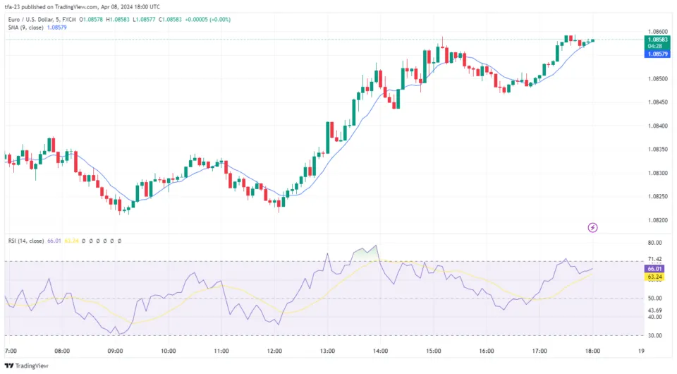This screenshot has width=677, height=374.
Task: Click the yellow RSI average tag 63.24
Action: 655,278
